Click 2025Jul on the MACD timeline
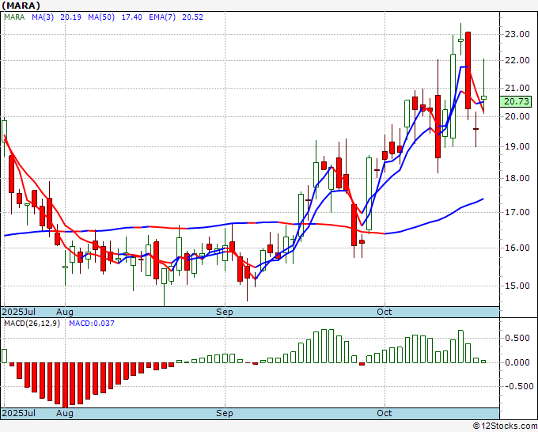 19,413
